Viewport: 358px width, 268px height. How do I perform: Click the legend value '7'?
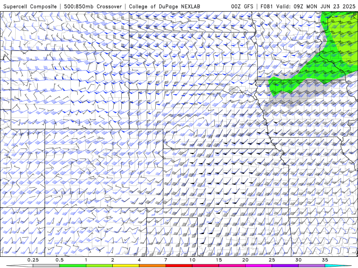click(166, 260)
